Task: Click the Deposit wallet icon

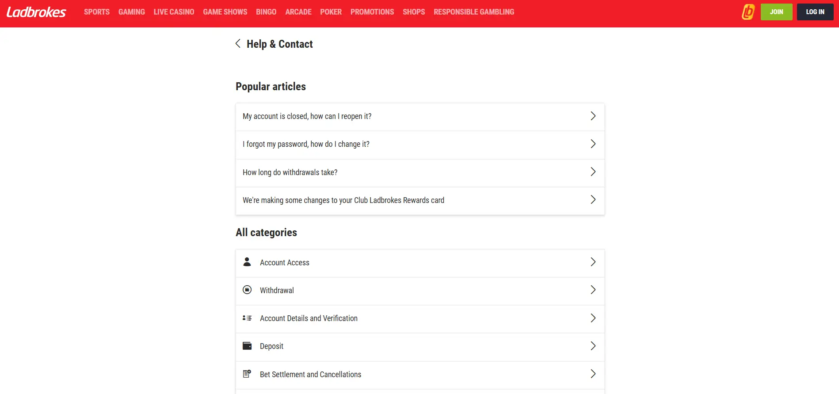Action: pyautogui.click(x=247, y=346)
